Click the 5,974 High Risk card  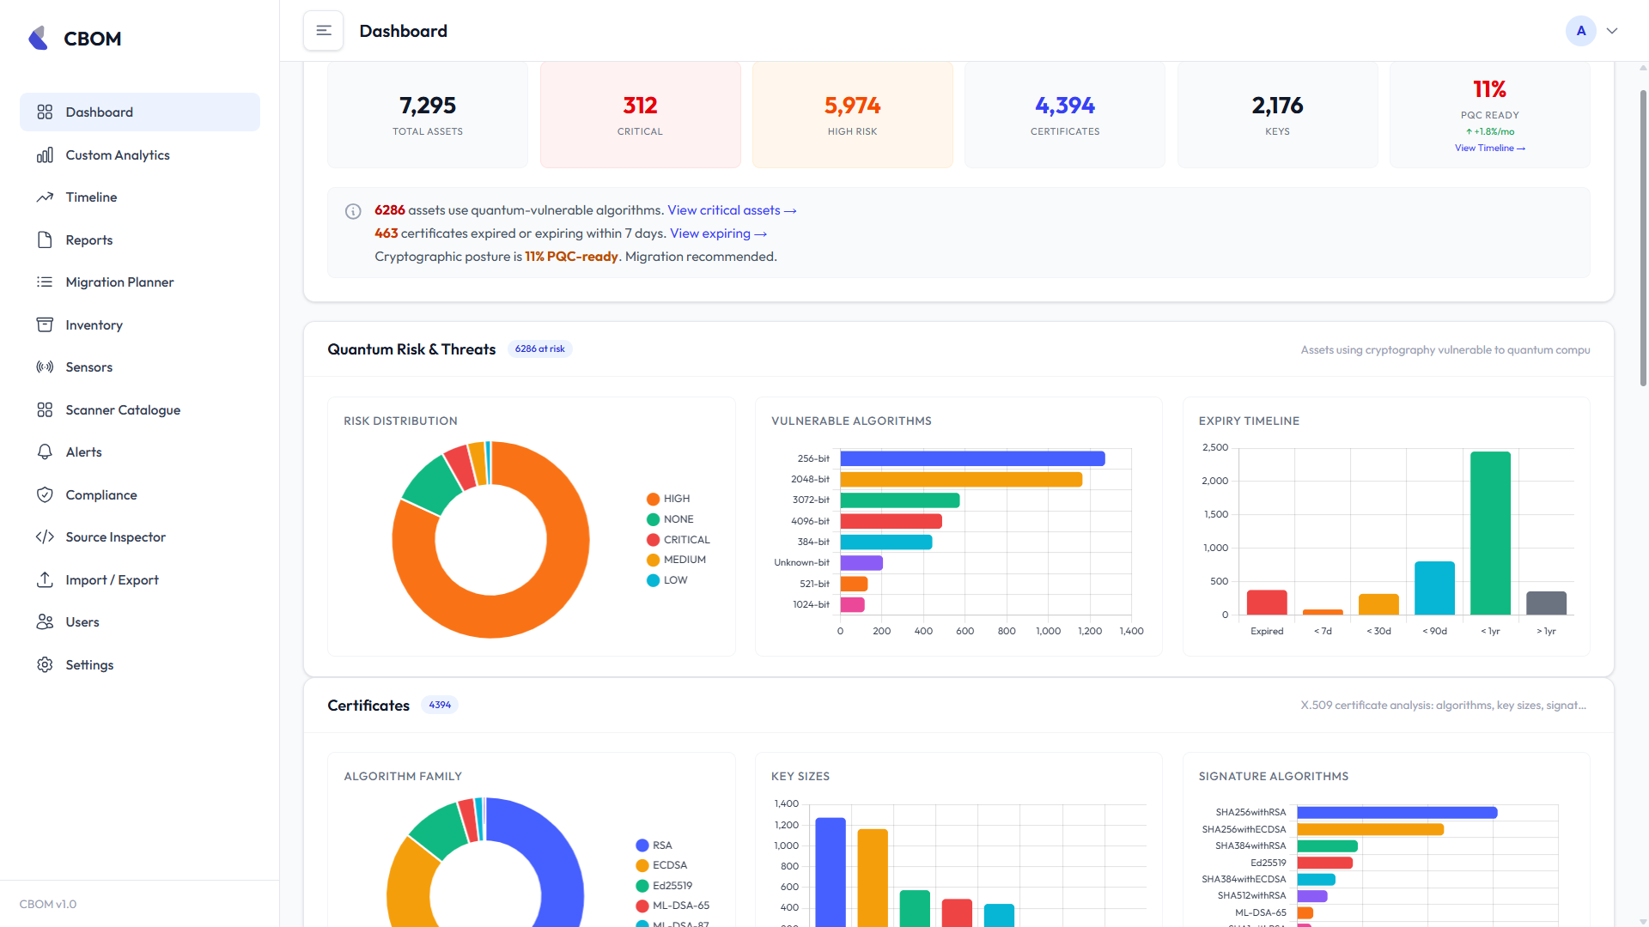click(852, 114)
